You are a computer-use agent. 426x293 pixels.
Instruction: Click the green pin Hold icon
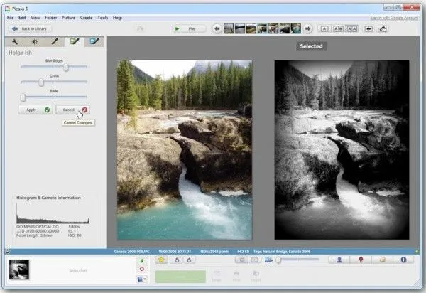click(x=141, y=261)
